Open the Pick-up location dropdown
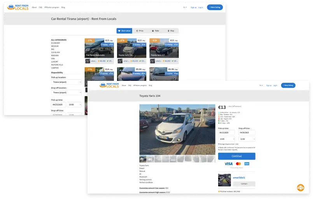 (66, 82)
